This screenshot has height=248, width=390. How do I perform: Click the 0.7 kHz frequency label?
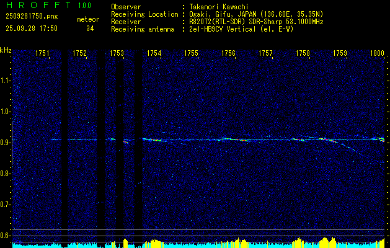5,205
